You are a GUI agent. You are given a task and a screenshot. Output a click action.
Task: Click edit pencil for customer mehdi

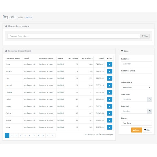point(110,99)
